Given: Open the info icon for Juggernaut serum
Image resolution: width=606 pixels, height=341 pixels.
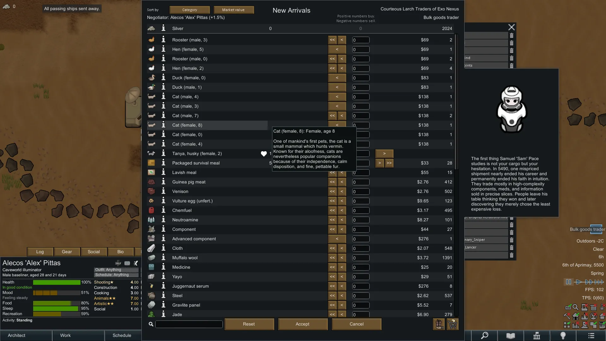Looking at the screenshot, I should point(163,286).
